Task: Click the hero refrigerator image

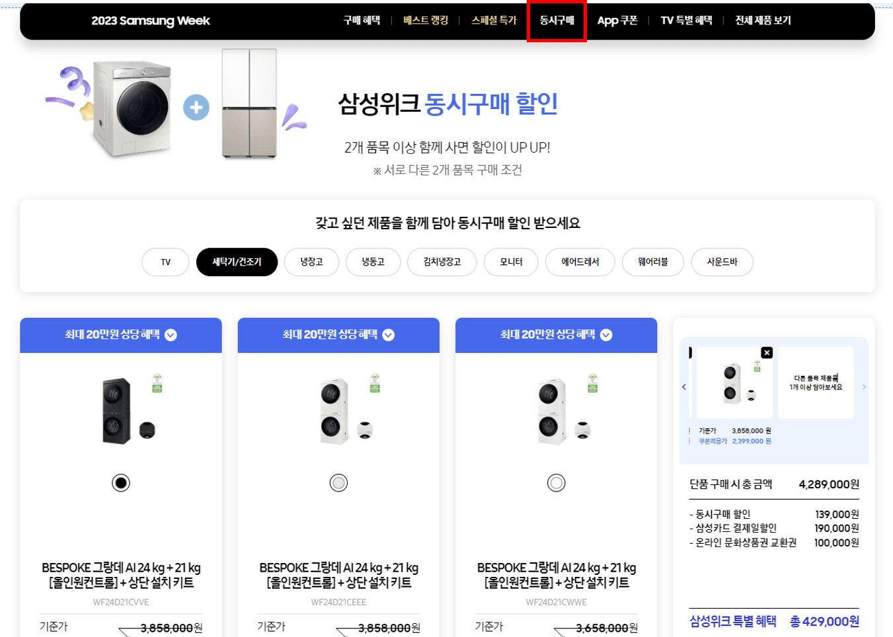Action: click(249, 103)
